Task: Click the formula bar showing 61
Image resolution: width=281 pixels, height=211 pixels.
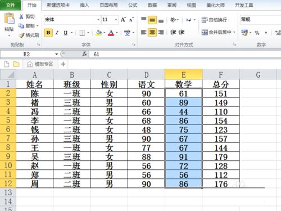Action: click(x=185, y=55)
